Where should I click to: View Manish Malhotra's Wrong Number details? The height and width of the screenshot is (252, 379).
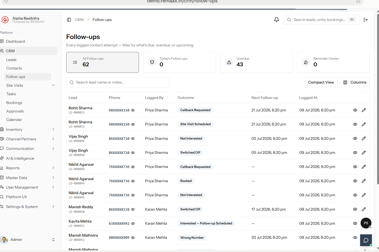[x=355, y=237]
